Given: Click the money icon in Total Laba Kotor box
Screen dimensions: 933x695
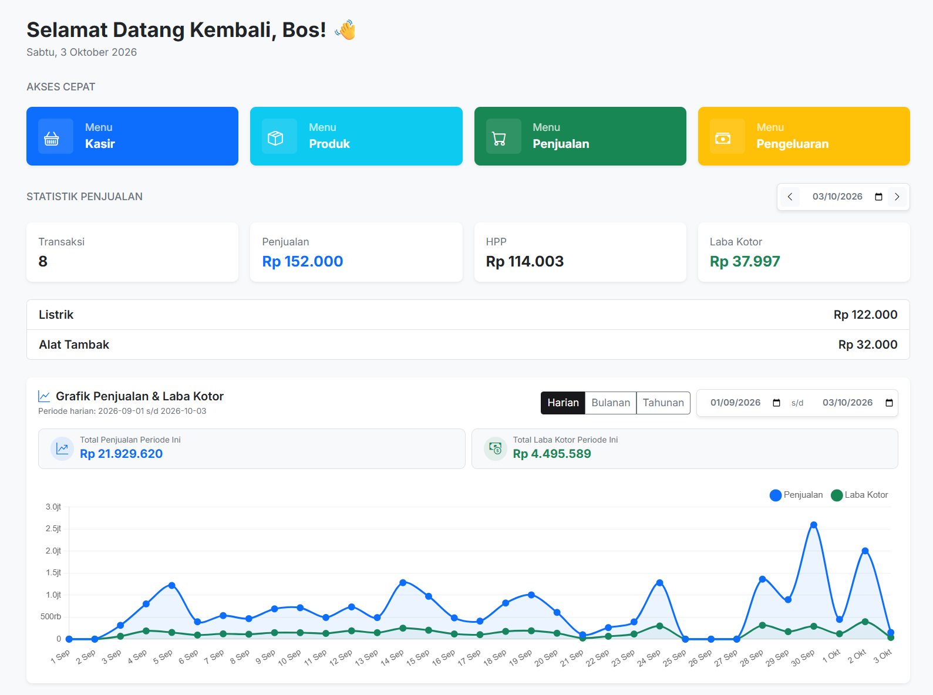Looking at the screenshot, I should (x=496, y=448).
